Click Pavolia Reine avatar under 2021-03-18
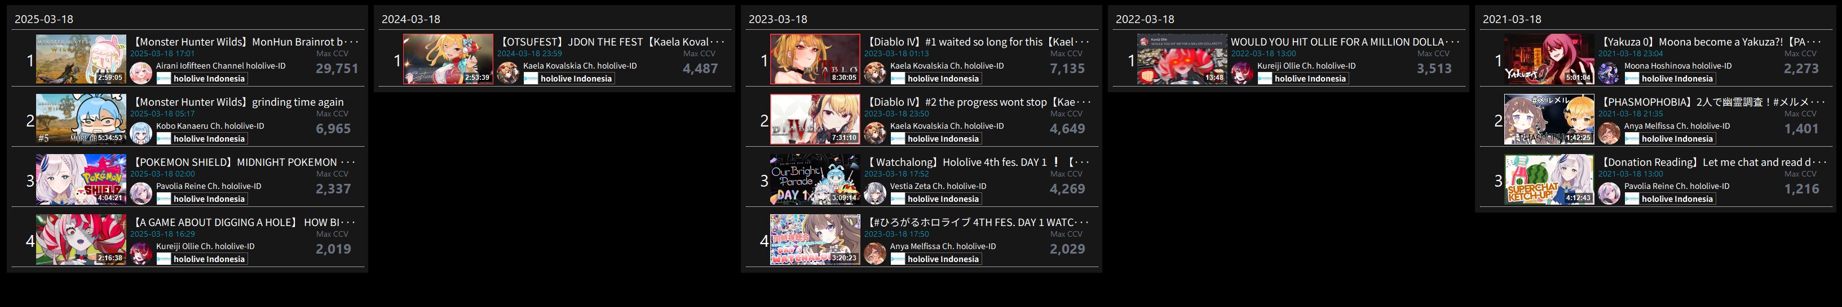 point(1609,193)
